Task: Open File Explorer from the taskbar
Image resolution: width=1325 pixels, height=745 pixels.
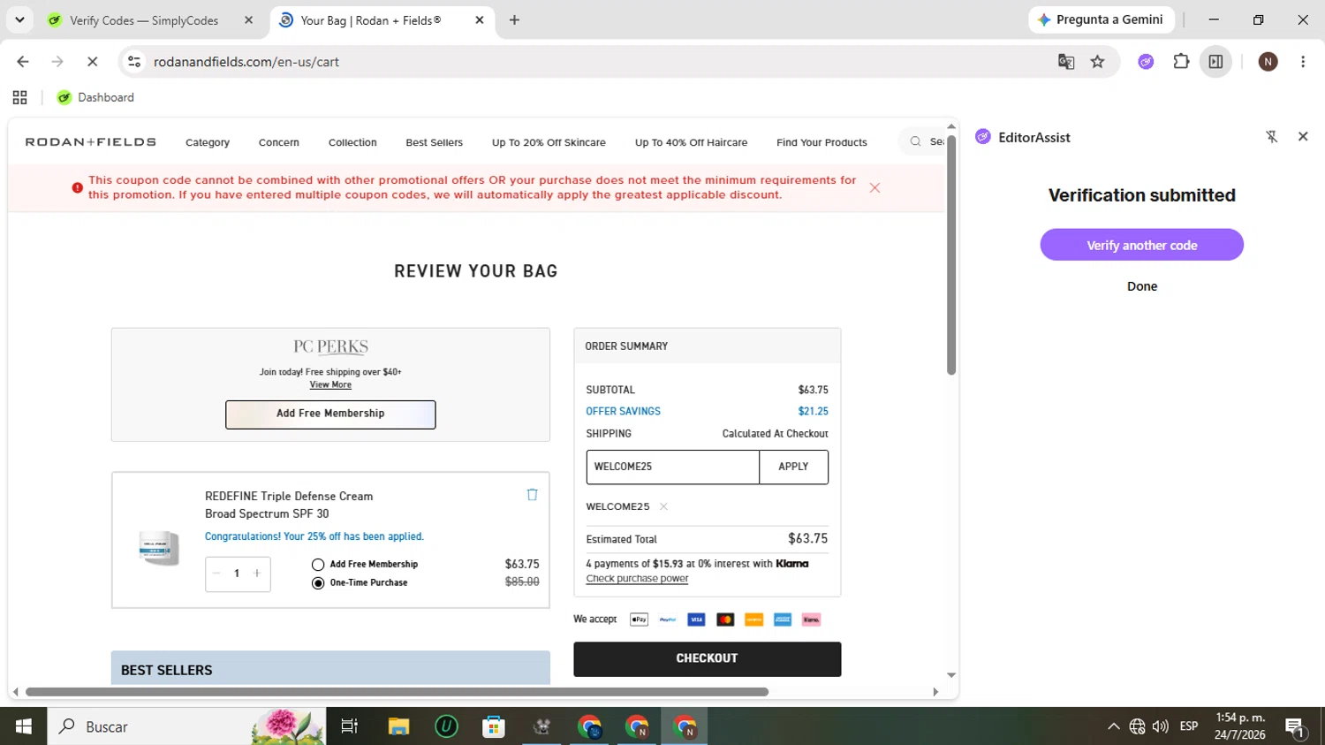Action: coord(398,726)
